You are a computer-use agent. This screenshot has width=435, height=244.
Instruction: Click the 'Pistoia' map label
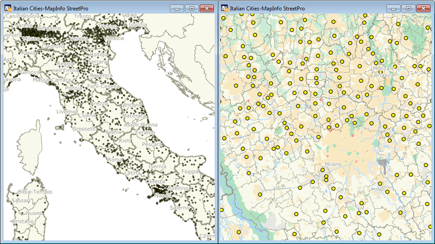pyautogui.click(x=73, y=88)
